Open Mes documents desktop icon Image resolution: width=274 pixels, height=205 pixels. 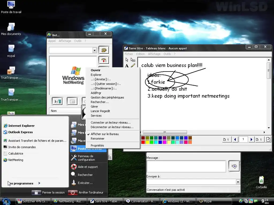point(11,29)
